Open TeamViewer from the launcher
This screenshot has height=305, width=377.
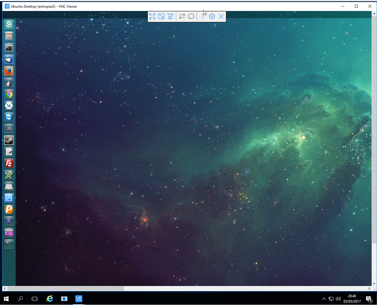[9, 117]
